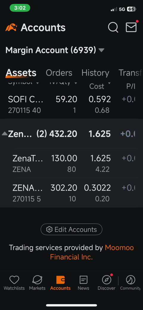Image resolution: width=143 pixels, height=310 pixels.
Task: Switch to the History tab
Action: coord(95,73)
